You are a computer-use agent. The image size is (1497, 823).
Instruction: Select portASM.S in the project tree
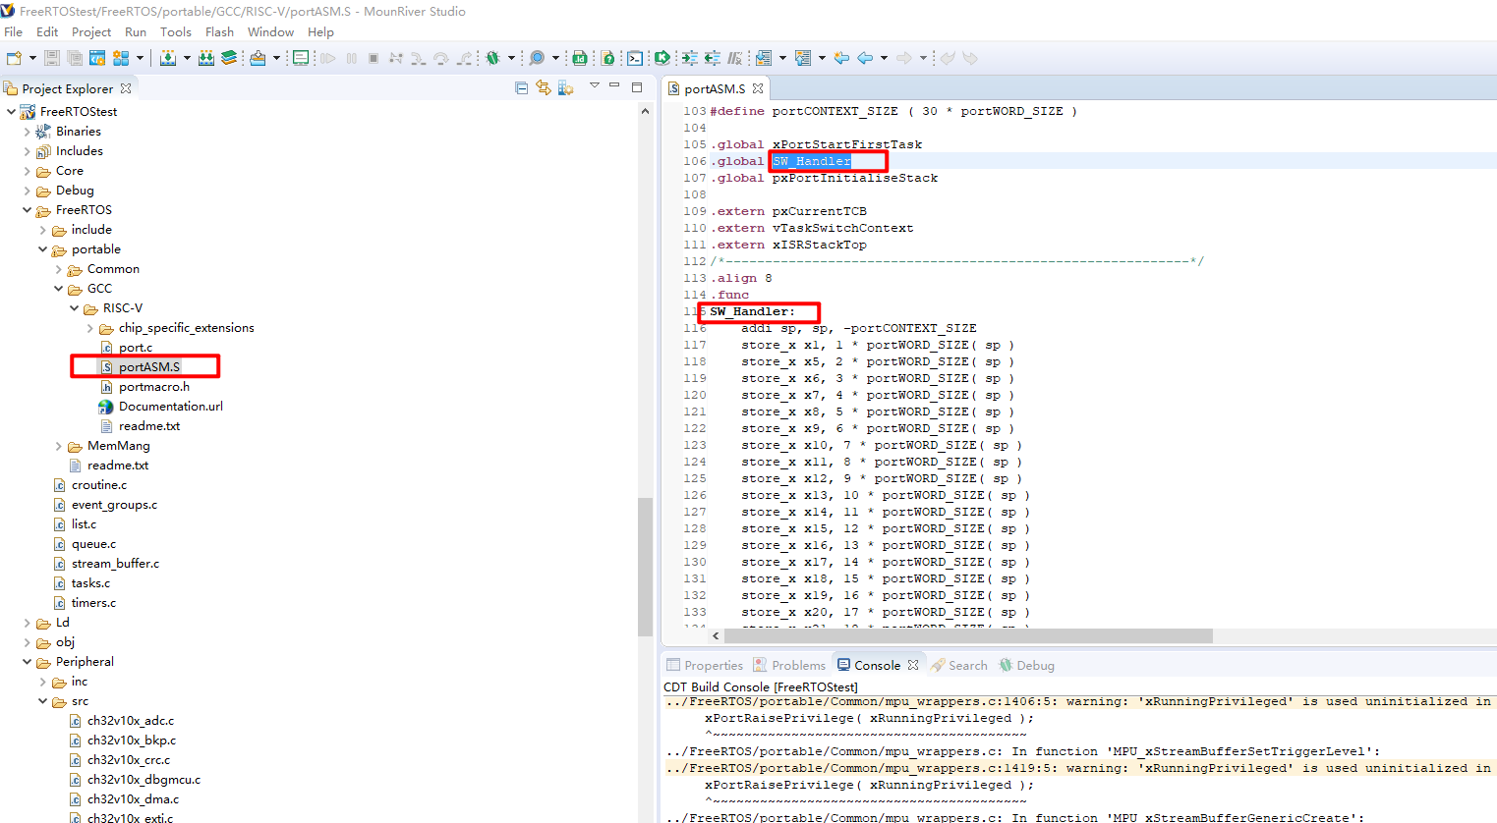pyautogui.click(x=148, y=366)
